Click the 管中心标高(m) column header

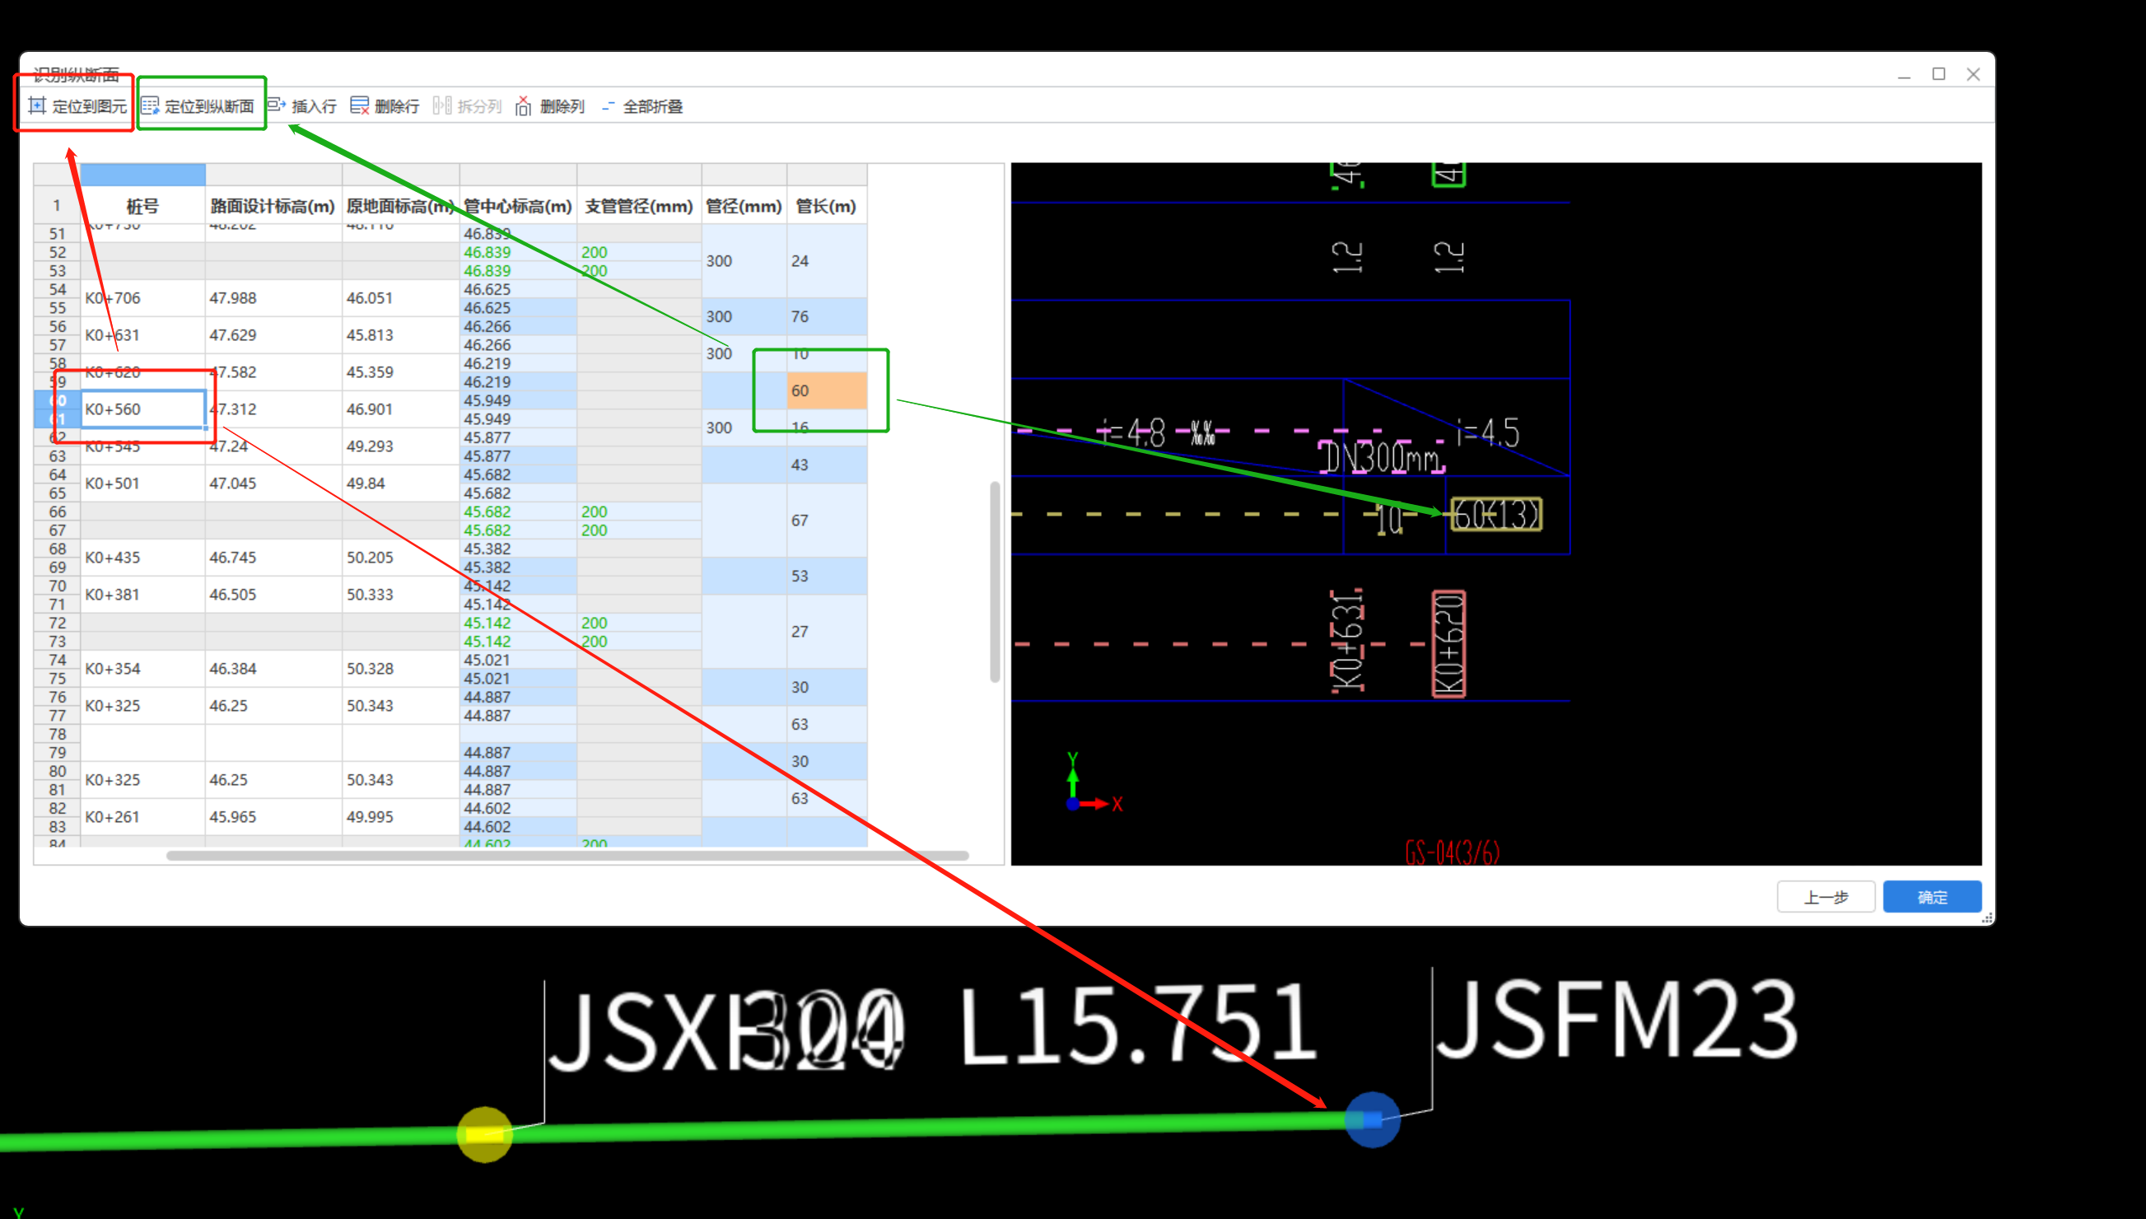pos(517,206)
